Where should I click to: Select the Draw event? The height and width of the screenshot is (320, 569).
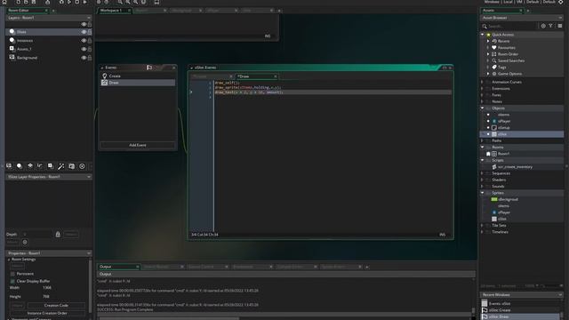tap(138, 83)
